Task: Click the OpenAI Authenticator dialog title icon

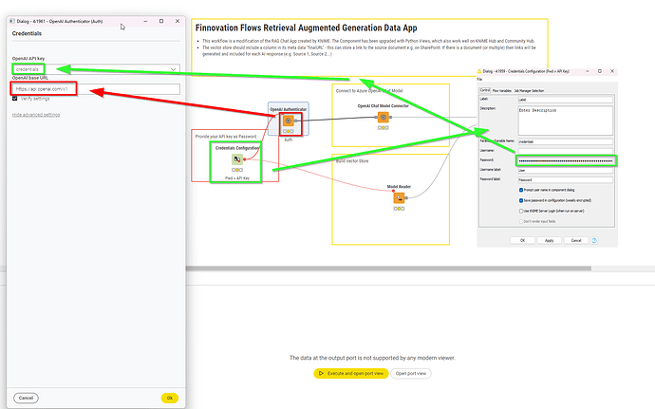Action: coord(12,21)
